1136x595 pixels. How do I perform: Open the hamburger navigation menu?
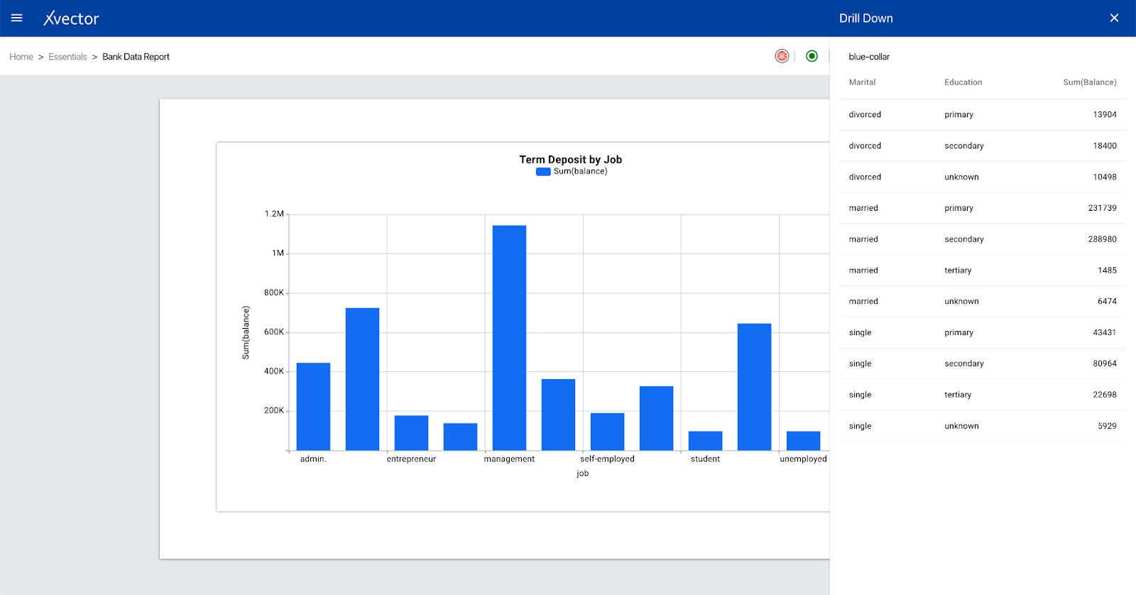(x=17, y=18)
